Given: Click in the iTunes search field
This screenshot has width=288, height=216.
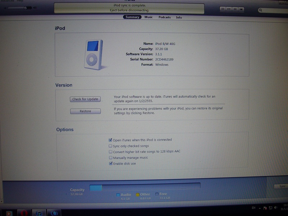Looking at the screenshot, I should tap(274, 10).
